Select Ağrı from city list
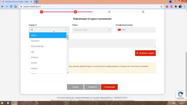This screenshot has height=105, width=187. (48, 52)
